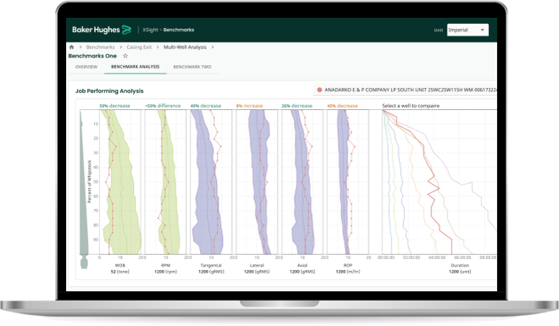Click the Duration comparison chart
This screenshot has height=326, width=559.
point(440,182)
